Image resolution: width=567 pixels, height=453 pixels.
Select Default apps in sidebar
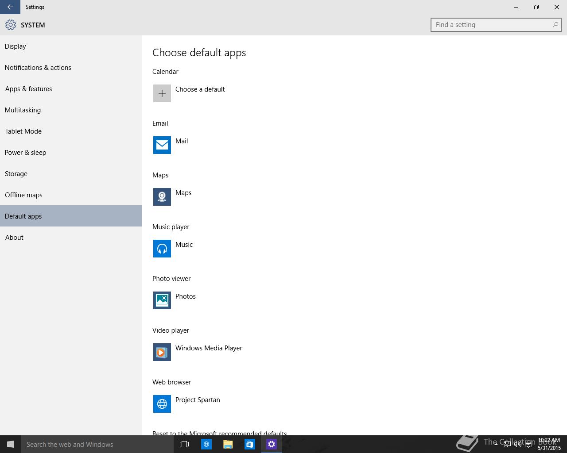click(x=71, y=216)
